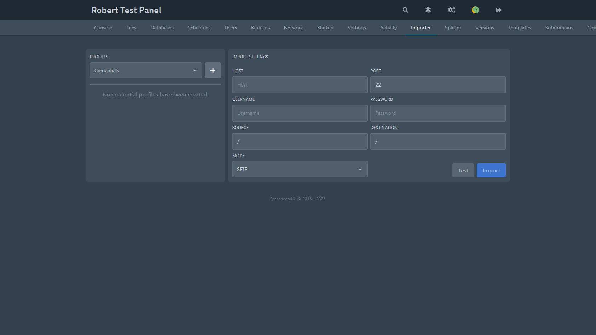Open the Files tab
Viewport: 596px width, 335px height.
[x=131, y=28]
